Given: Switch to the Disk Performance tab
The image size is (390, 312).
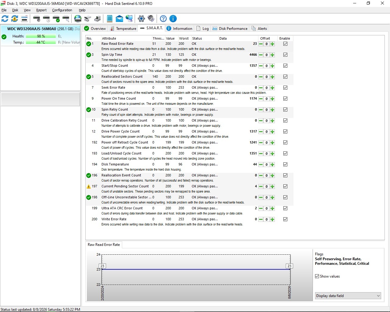Looking at the screenshot, I should 230,29.
